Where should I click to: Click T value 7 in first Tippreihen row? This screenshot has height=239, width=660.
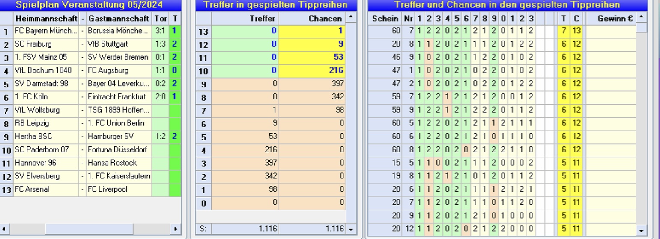click(564, 31)
